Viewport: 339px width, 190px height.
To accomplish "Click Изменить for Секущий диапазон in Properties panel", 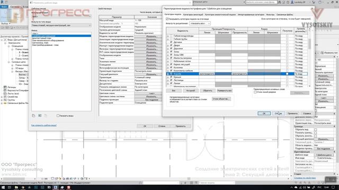I will point(324,139).
